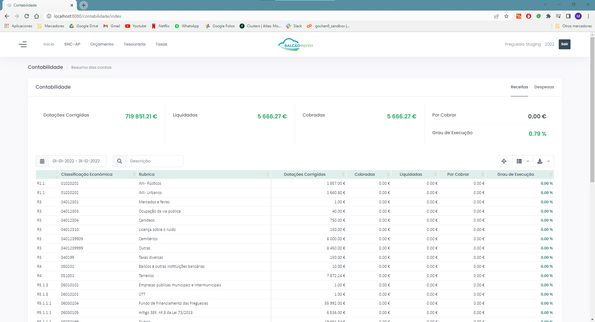
Task: Click code 050201 cell
Action: (x=68, y=267)
